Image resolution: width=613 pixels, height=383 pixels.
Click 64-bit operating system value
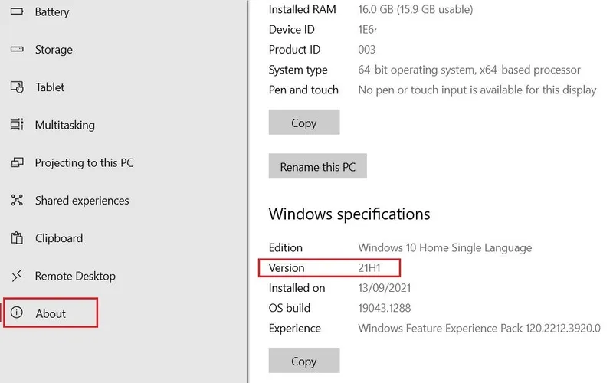tap(469, 70)
